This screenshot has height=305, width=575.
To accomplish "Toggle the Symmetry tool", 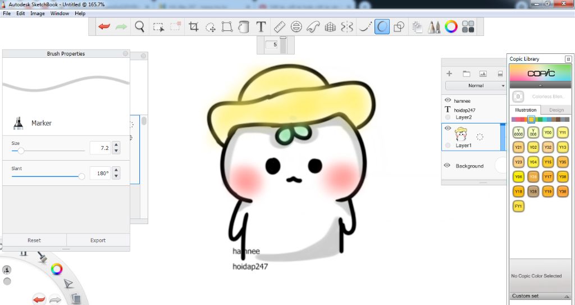I will pos(347,27).
